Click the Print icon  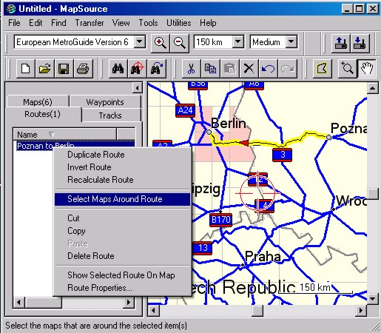[x=83, y=68]
